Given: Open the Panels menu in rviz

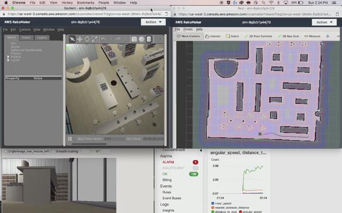Looking at the screenshot, I should (x=188, y=29).
